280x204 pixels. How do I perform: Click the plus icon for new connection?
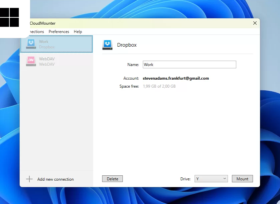pos(29,179)
